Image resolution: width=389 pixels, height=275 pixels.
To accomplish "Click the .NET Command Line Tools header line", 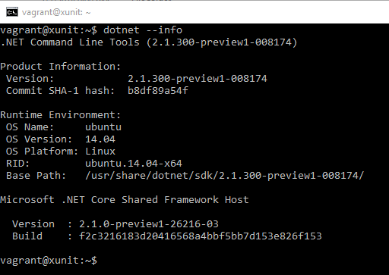I will 149,42.
